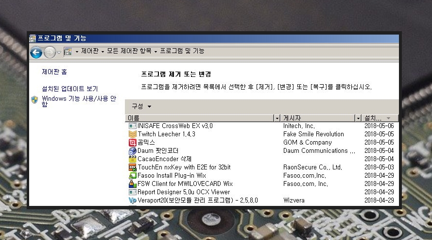Click the control panel icon in address bar
The width and height of the screenshot is (432, 240).
68,52
